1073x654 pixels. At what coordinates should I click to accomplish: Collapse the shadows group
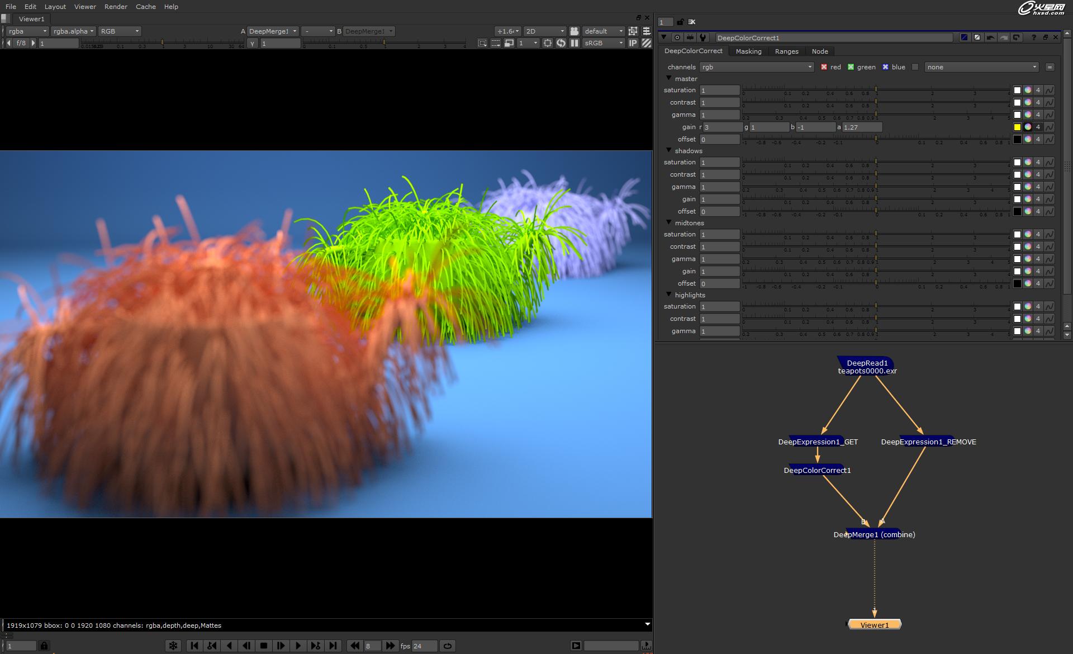click(x=669, y=150)
